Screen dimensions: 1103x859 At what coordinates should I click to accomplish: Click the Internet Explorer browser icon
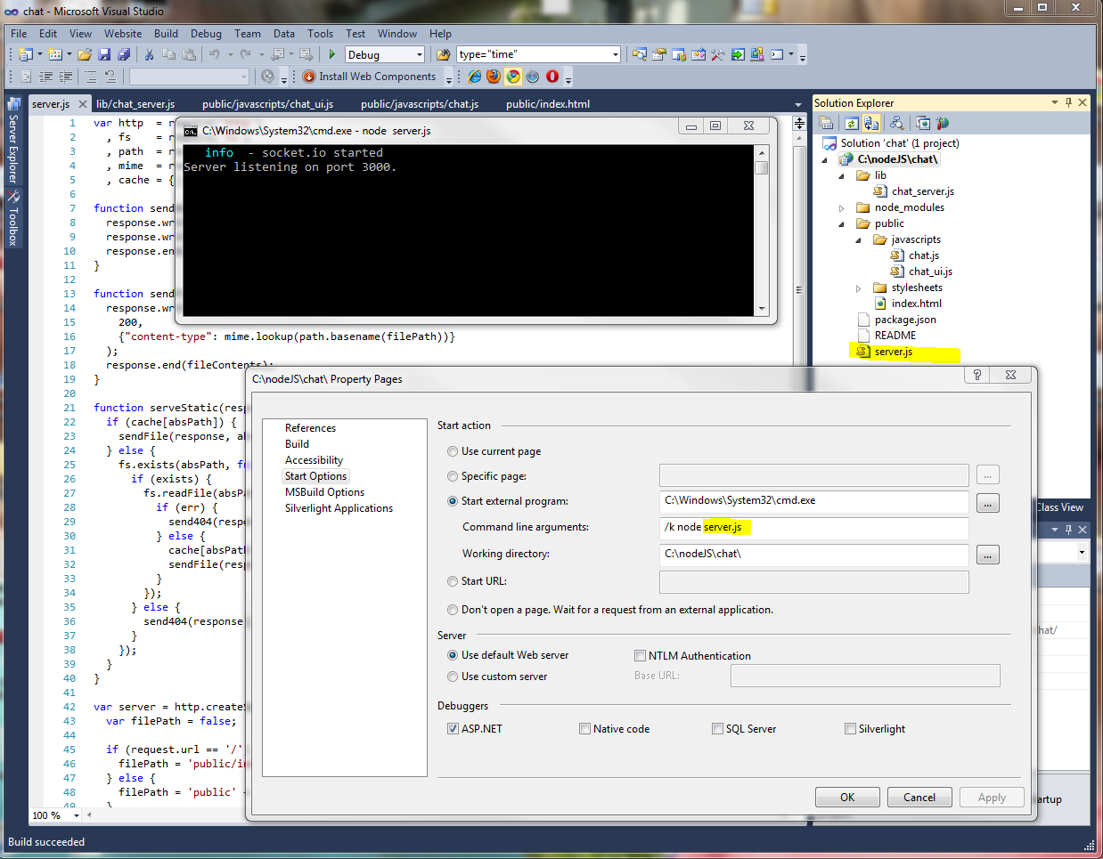point(475,77)
